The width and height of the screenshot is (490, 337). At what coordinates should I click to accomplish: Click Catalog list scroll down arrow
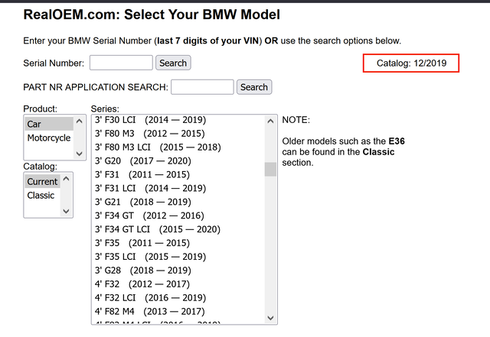[x=67, y=211]
